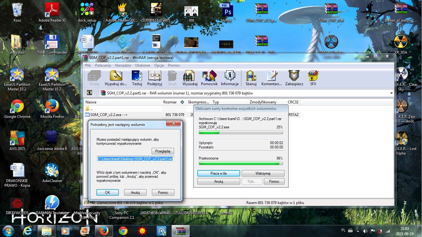The width and height of the screenshot is (422, 237).
Task: Open Pomoc menu in WinRAR
Action: click(174, 65)
